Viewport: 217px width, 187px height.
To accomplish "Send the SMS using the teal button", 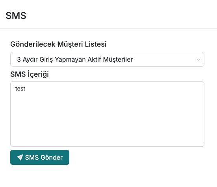I will coord(40,157).
